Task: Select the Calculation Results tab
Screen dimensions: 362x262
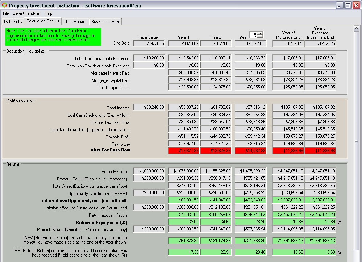Action: click(x=43, y=21)
